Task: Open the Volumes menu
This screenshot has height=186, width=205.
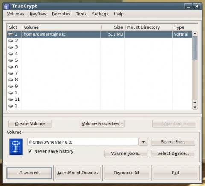Action: (16, 14)
